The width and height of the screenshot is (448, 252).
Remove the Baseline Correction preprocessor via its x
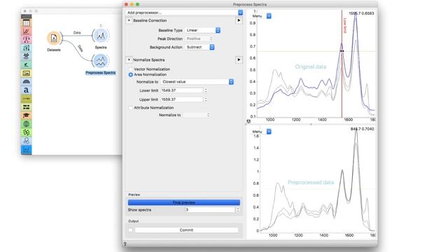point(129,20)
